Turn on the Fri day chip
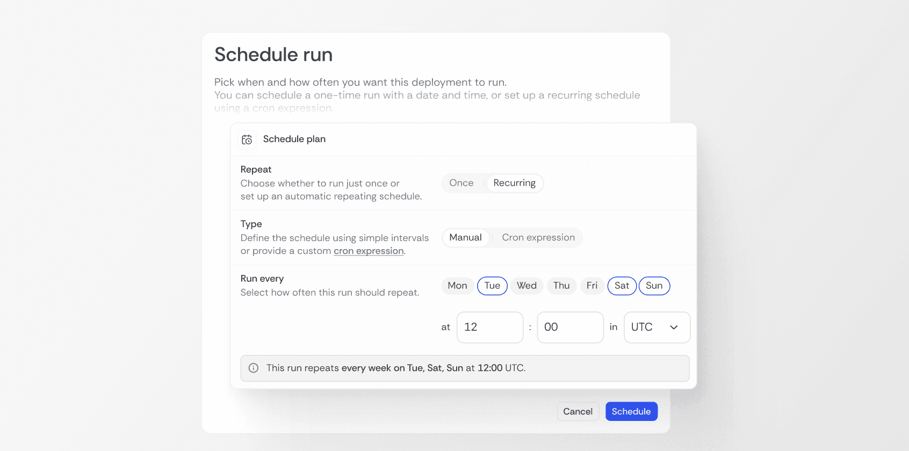The height and width of the screenshot is (451, 909). pyautogui.click(x=591, y=286)
